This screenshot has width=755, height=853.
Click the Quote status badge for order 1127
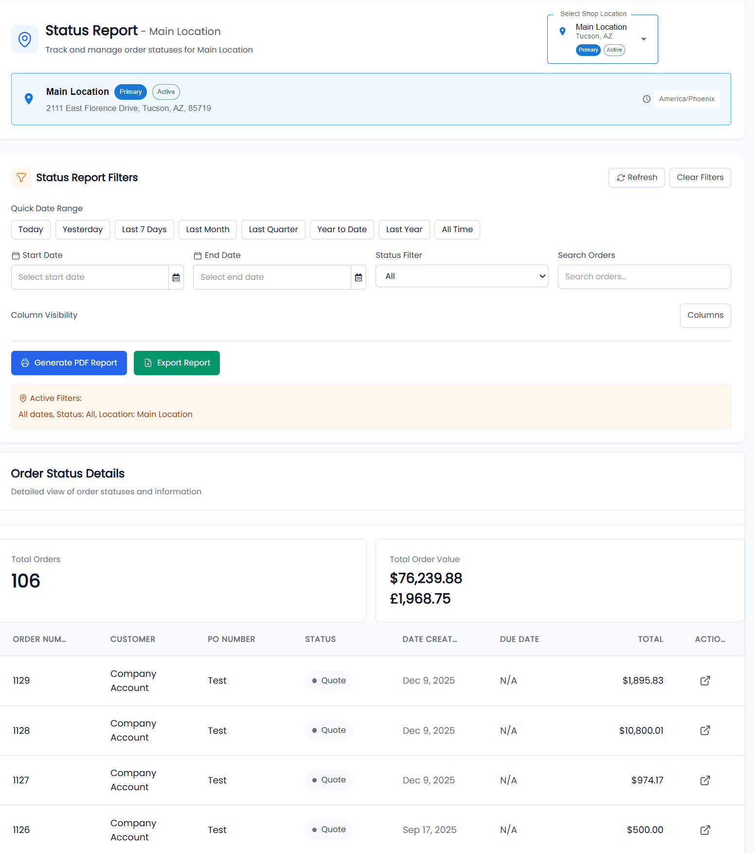pos(329,780)
